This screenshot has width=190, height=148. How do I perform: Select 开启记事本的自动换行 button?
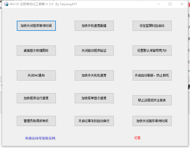pyautogui.click(x=94, y=121)
